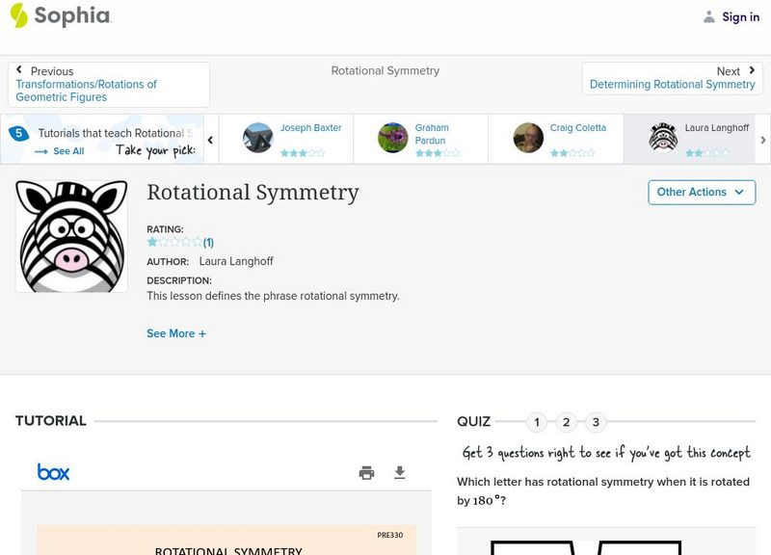Image resolution: width=771 pixels, height=555 pixels.
Task: Click the print icon above the tutorial document
Action: [x=366, y=473]
